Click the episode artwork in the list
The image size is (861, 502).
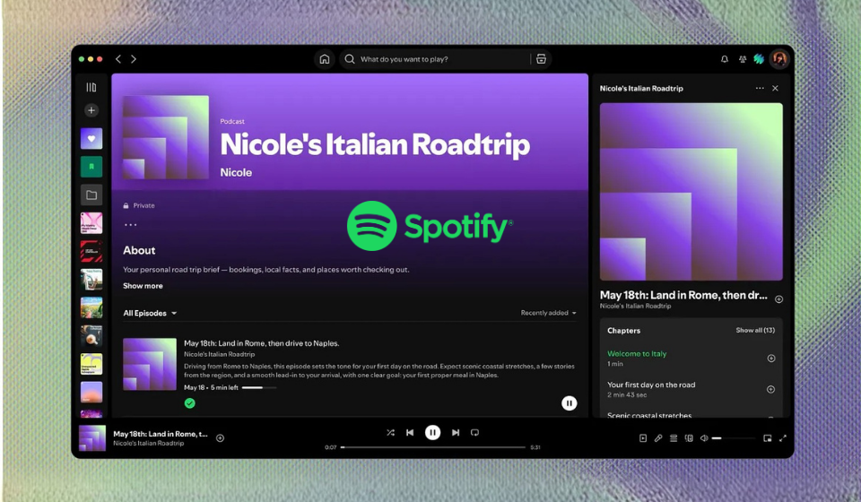coord(150,364)
